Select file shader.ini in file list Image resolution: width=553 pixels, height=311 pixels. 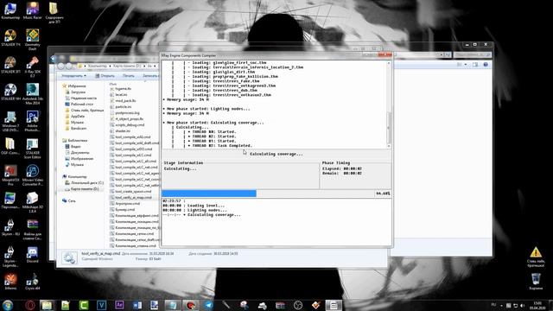coord(120,130)
